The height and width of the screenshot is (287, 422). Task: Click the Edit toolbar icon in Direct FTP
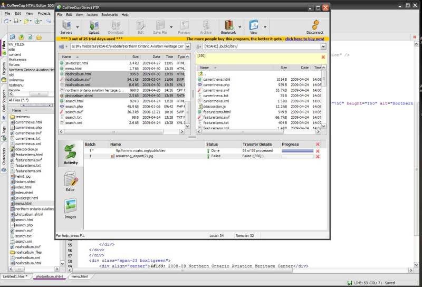pos(140,27)
